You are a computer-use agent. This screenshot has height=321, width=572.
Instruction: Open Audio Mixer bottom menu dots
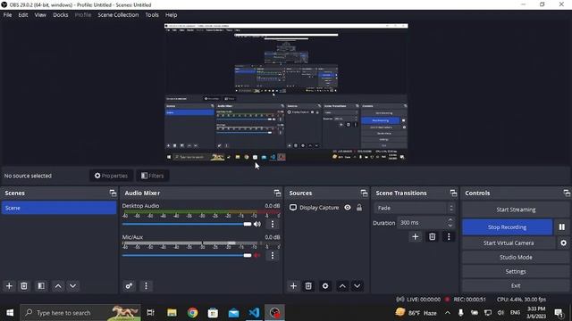pos(146,286)
